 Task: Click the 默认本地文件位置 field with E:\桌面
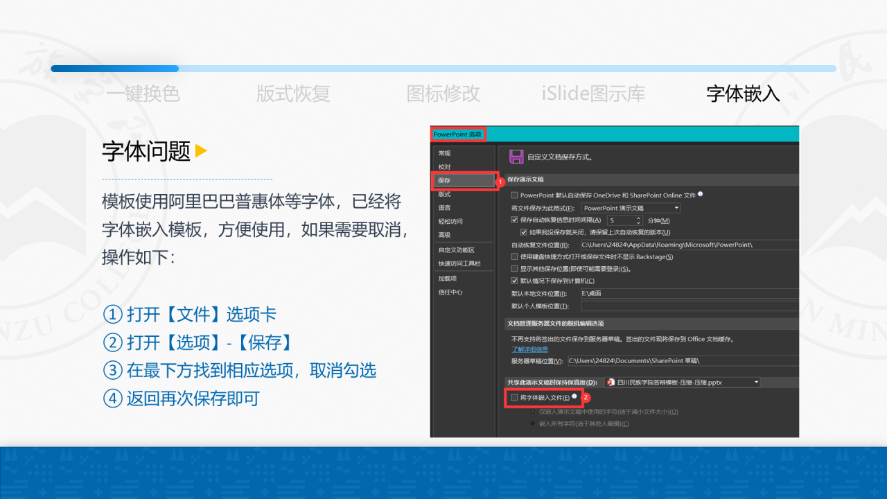[x=689, y=294]
